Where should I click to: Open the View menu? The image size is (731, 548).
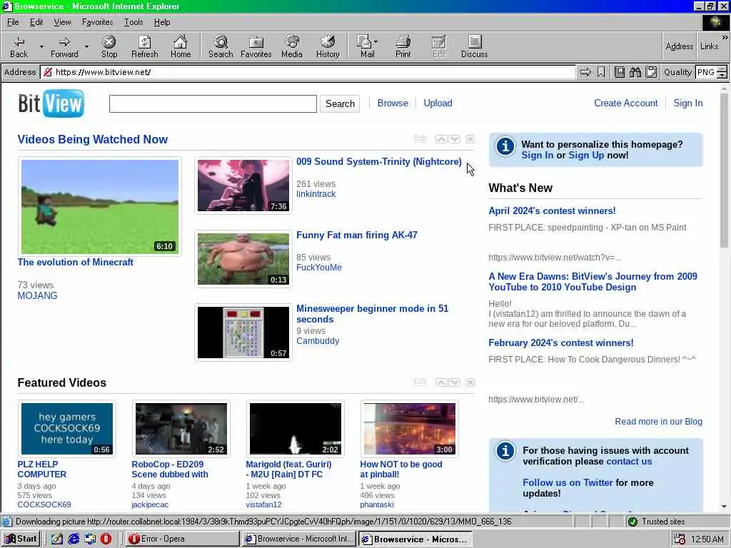[x=62, y=22]
